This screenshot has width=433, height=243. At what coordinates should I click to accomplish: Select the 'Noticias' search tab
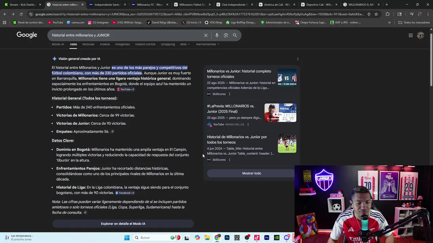pyautogui.click(x=88, y=44)
